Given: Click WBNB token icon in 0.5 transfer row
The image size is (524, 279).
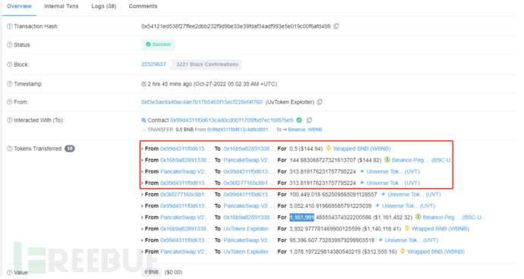Looking at the screenshot, I should click(x=329, y=149).
